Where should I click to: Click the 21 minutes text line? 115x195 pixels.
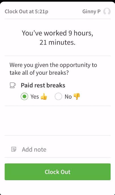[x=57, y=42]
